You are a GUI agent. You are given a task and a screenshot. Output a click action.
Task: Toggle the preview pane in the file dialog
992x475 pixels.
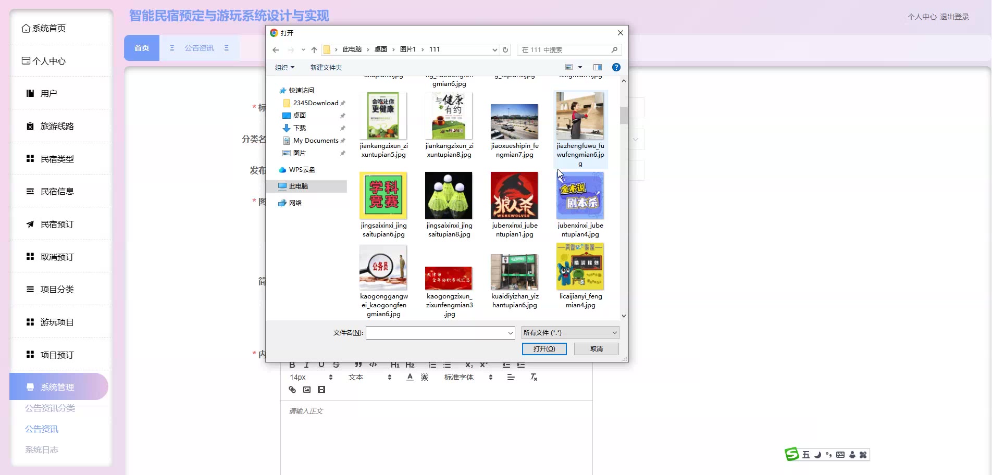click(x=598, y=67)
